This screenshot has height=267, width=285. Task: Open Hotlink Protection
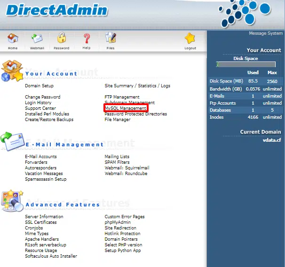tap(122, 233)
